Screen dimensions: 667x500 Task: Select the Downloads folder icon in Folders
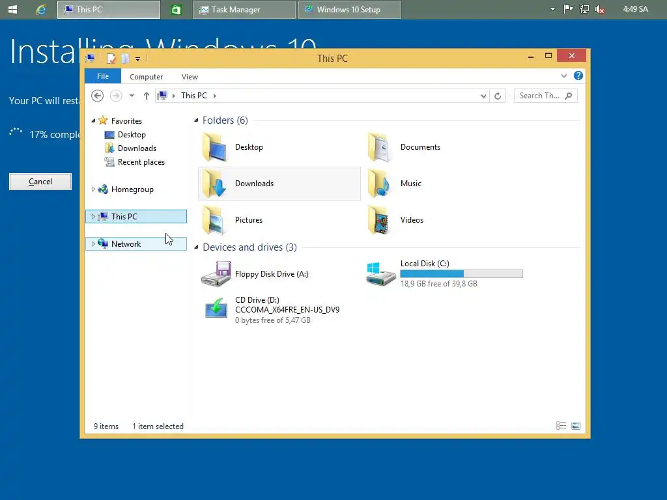tap(214, 184)
